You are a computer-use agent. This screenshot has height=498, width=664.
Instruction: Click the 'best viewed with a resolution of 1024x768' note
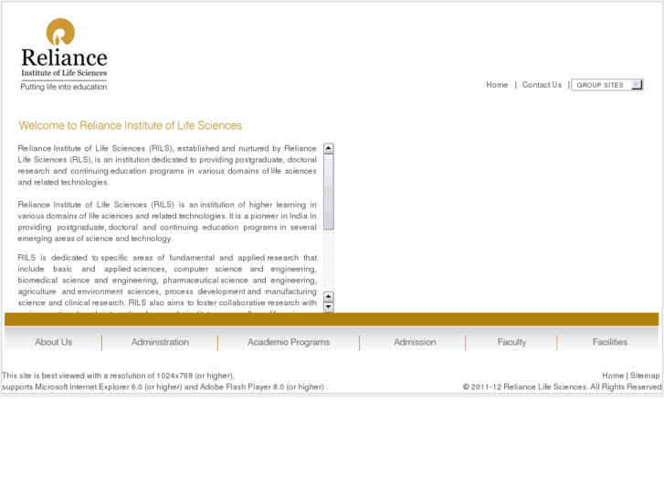click(118, 376)
